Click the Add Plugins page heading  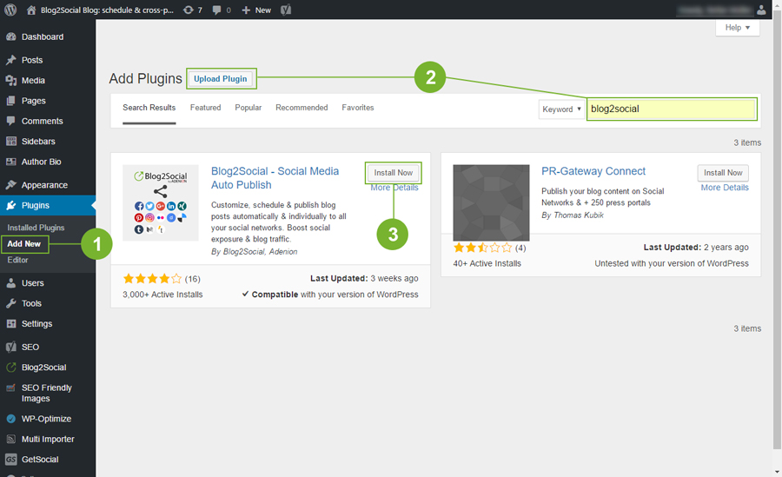pyautogui.click(x=146, y=78)
